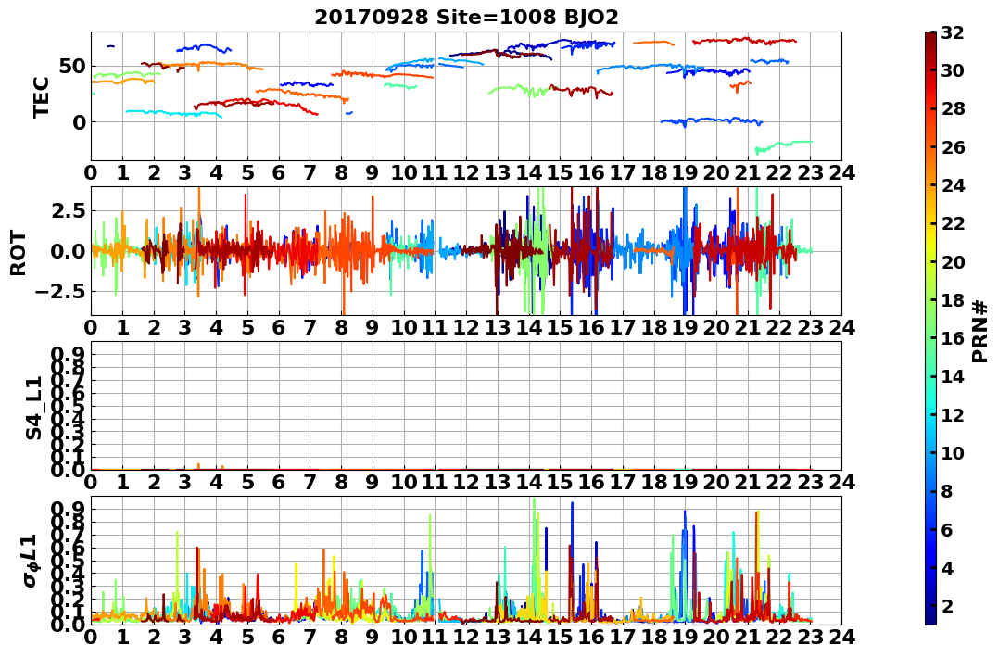Click colorbar tick label 16
This screenshot has width=998, height=657.
tap(953, 338)
